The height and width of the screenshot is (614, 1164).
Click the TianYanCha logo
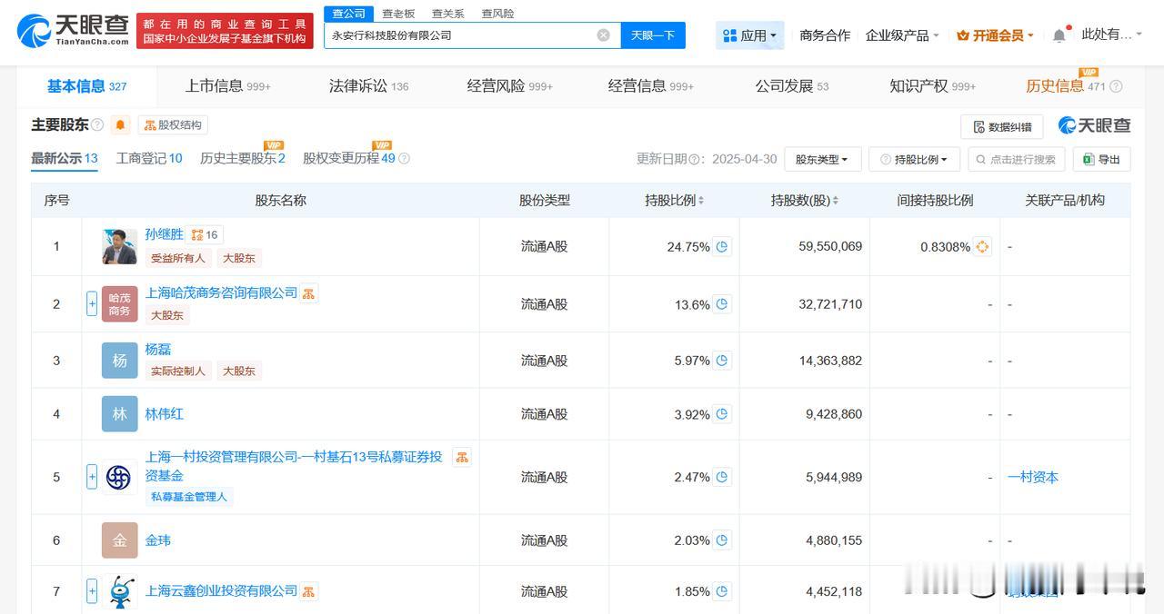(x=73, y=32)
